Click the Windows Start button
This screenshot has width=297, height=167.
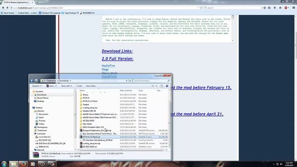[x=4, y=164]
